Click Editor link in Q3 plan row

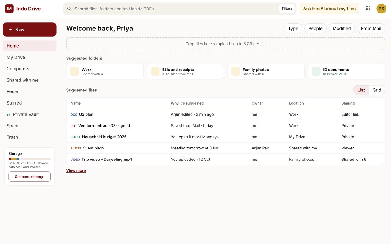(350, 115)
